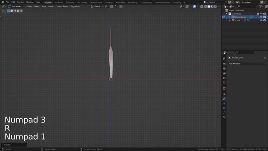Open the Modifiers wrench tab

tap(224, 99)
